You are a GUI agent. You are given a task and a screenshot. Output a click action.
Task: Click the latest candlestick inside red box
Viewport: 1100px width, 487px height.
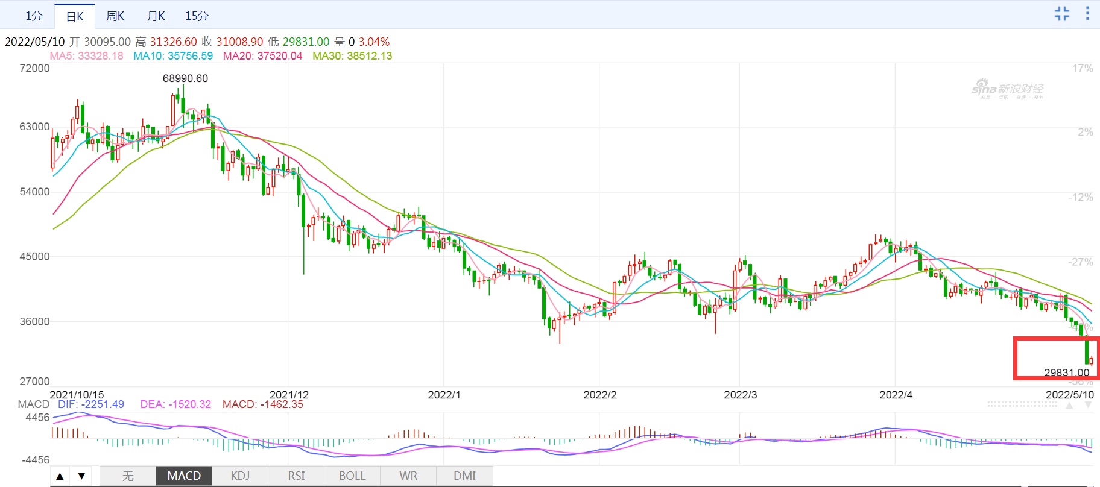click(x=1091, y=361)
